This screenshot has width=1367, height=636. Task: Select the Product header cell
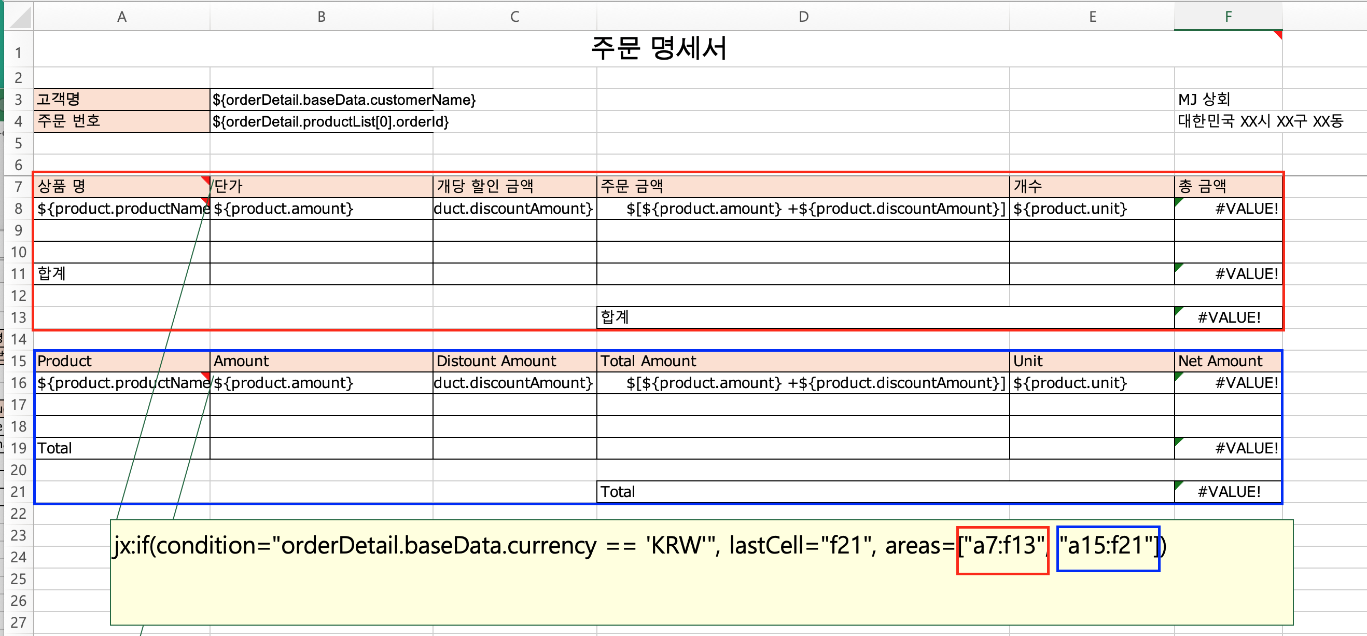click(x=122, y=361)
